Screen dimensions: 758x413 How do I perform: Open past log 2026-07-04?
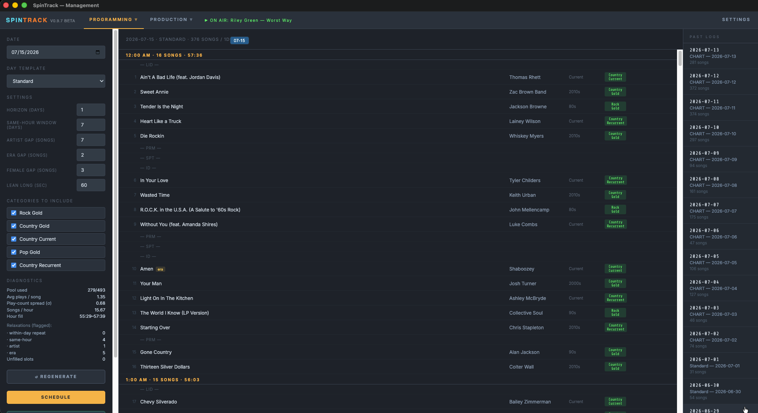(720, 288)
